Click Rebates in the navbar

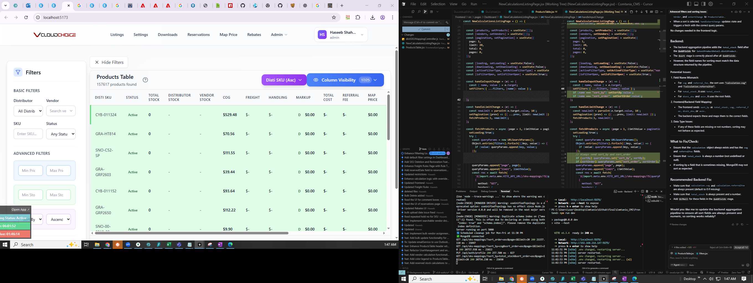point(254,35)
